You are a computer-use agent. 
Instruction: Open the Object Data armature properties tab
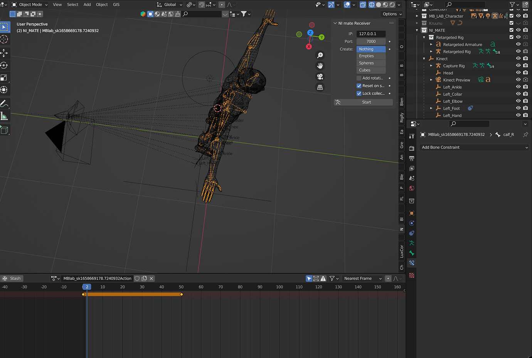pyautogui.click(x=412, y=243)
